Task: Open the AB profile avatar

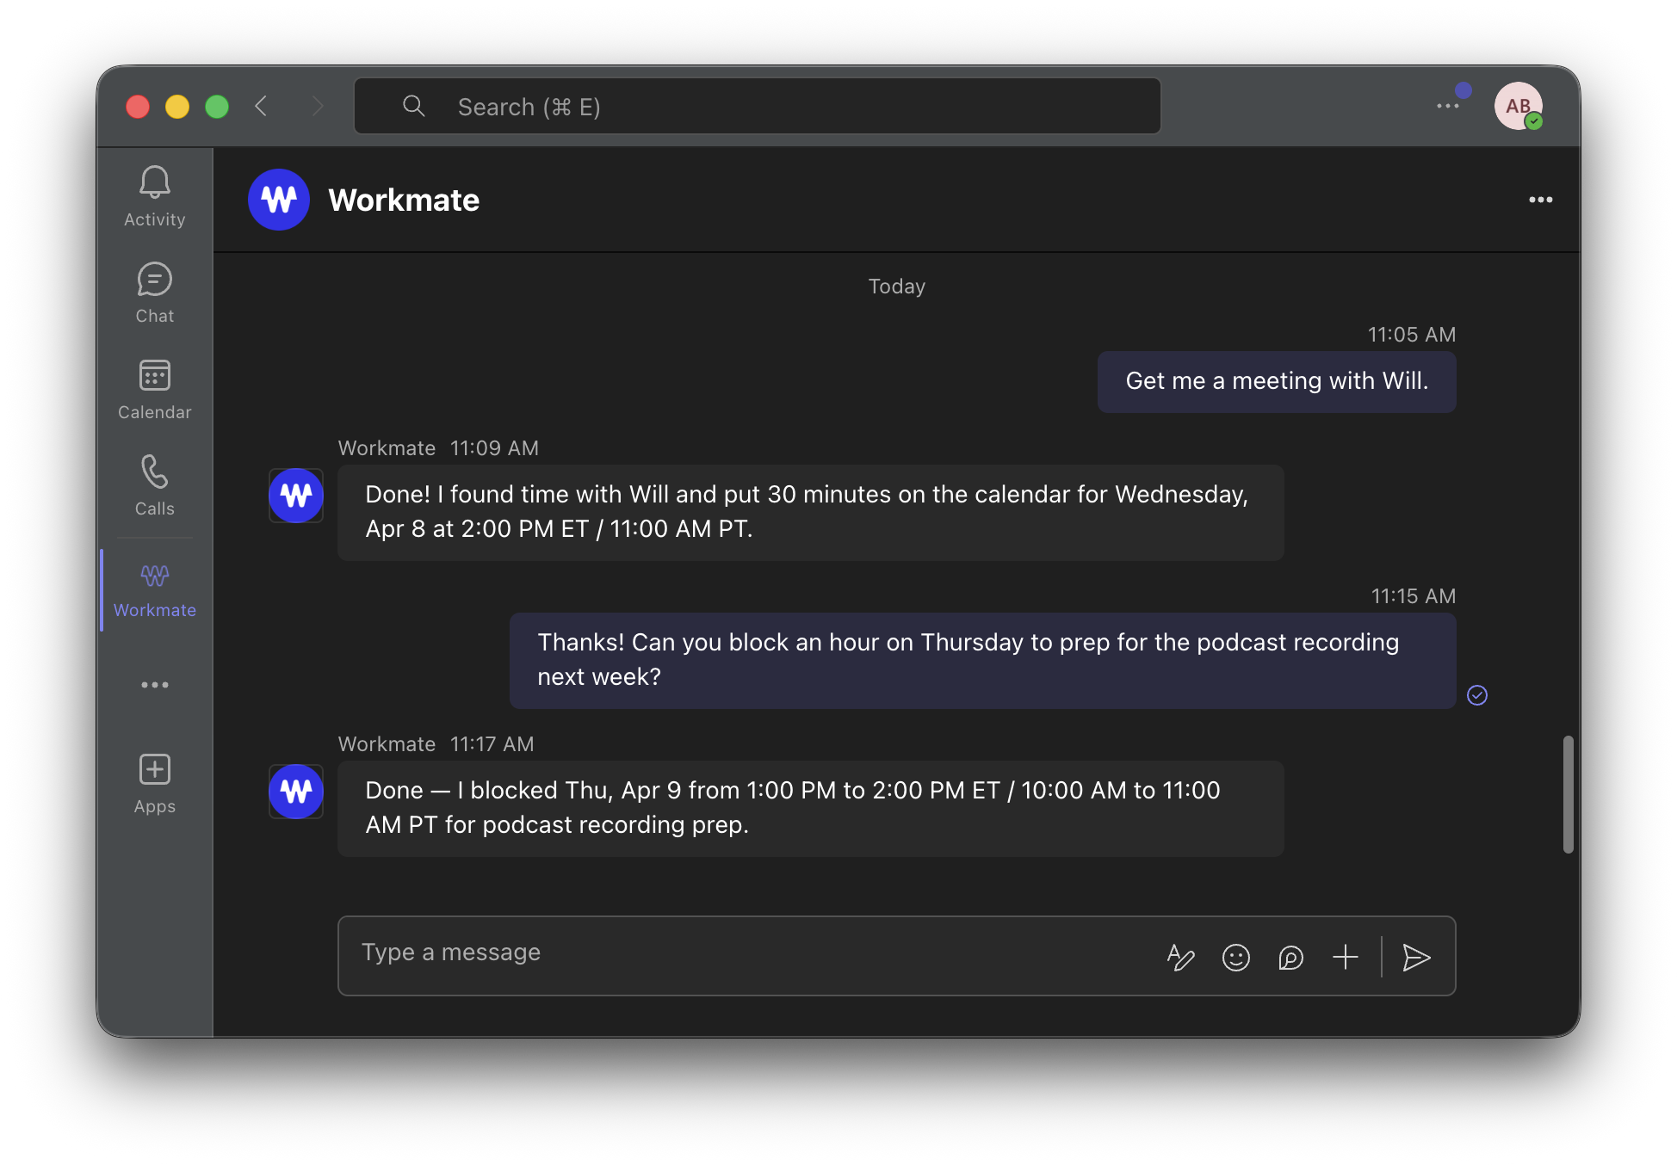Action: [1518, 106]
